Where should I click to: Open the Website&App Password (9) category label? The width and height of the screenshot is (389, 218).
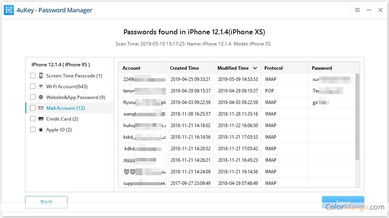click(76, 97)
